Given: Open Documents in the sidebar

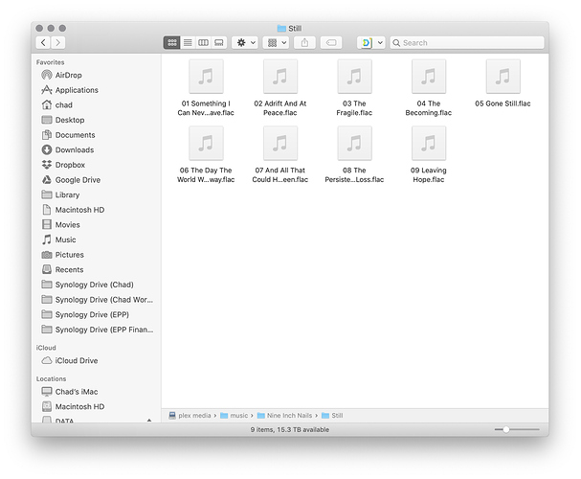Looking at the screenshot, I should [97, 135].
